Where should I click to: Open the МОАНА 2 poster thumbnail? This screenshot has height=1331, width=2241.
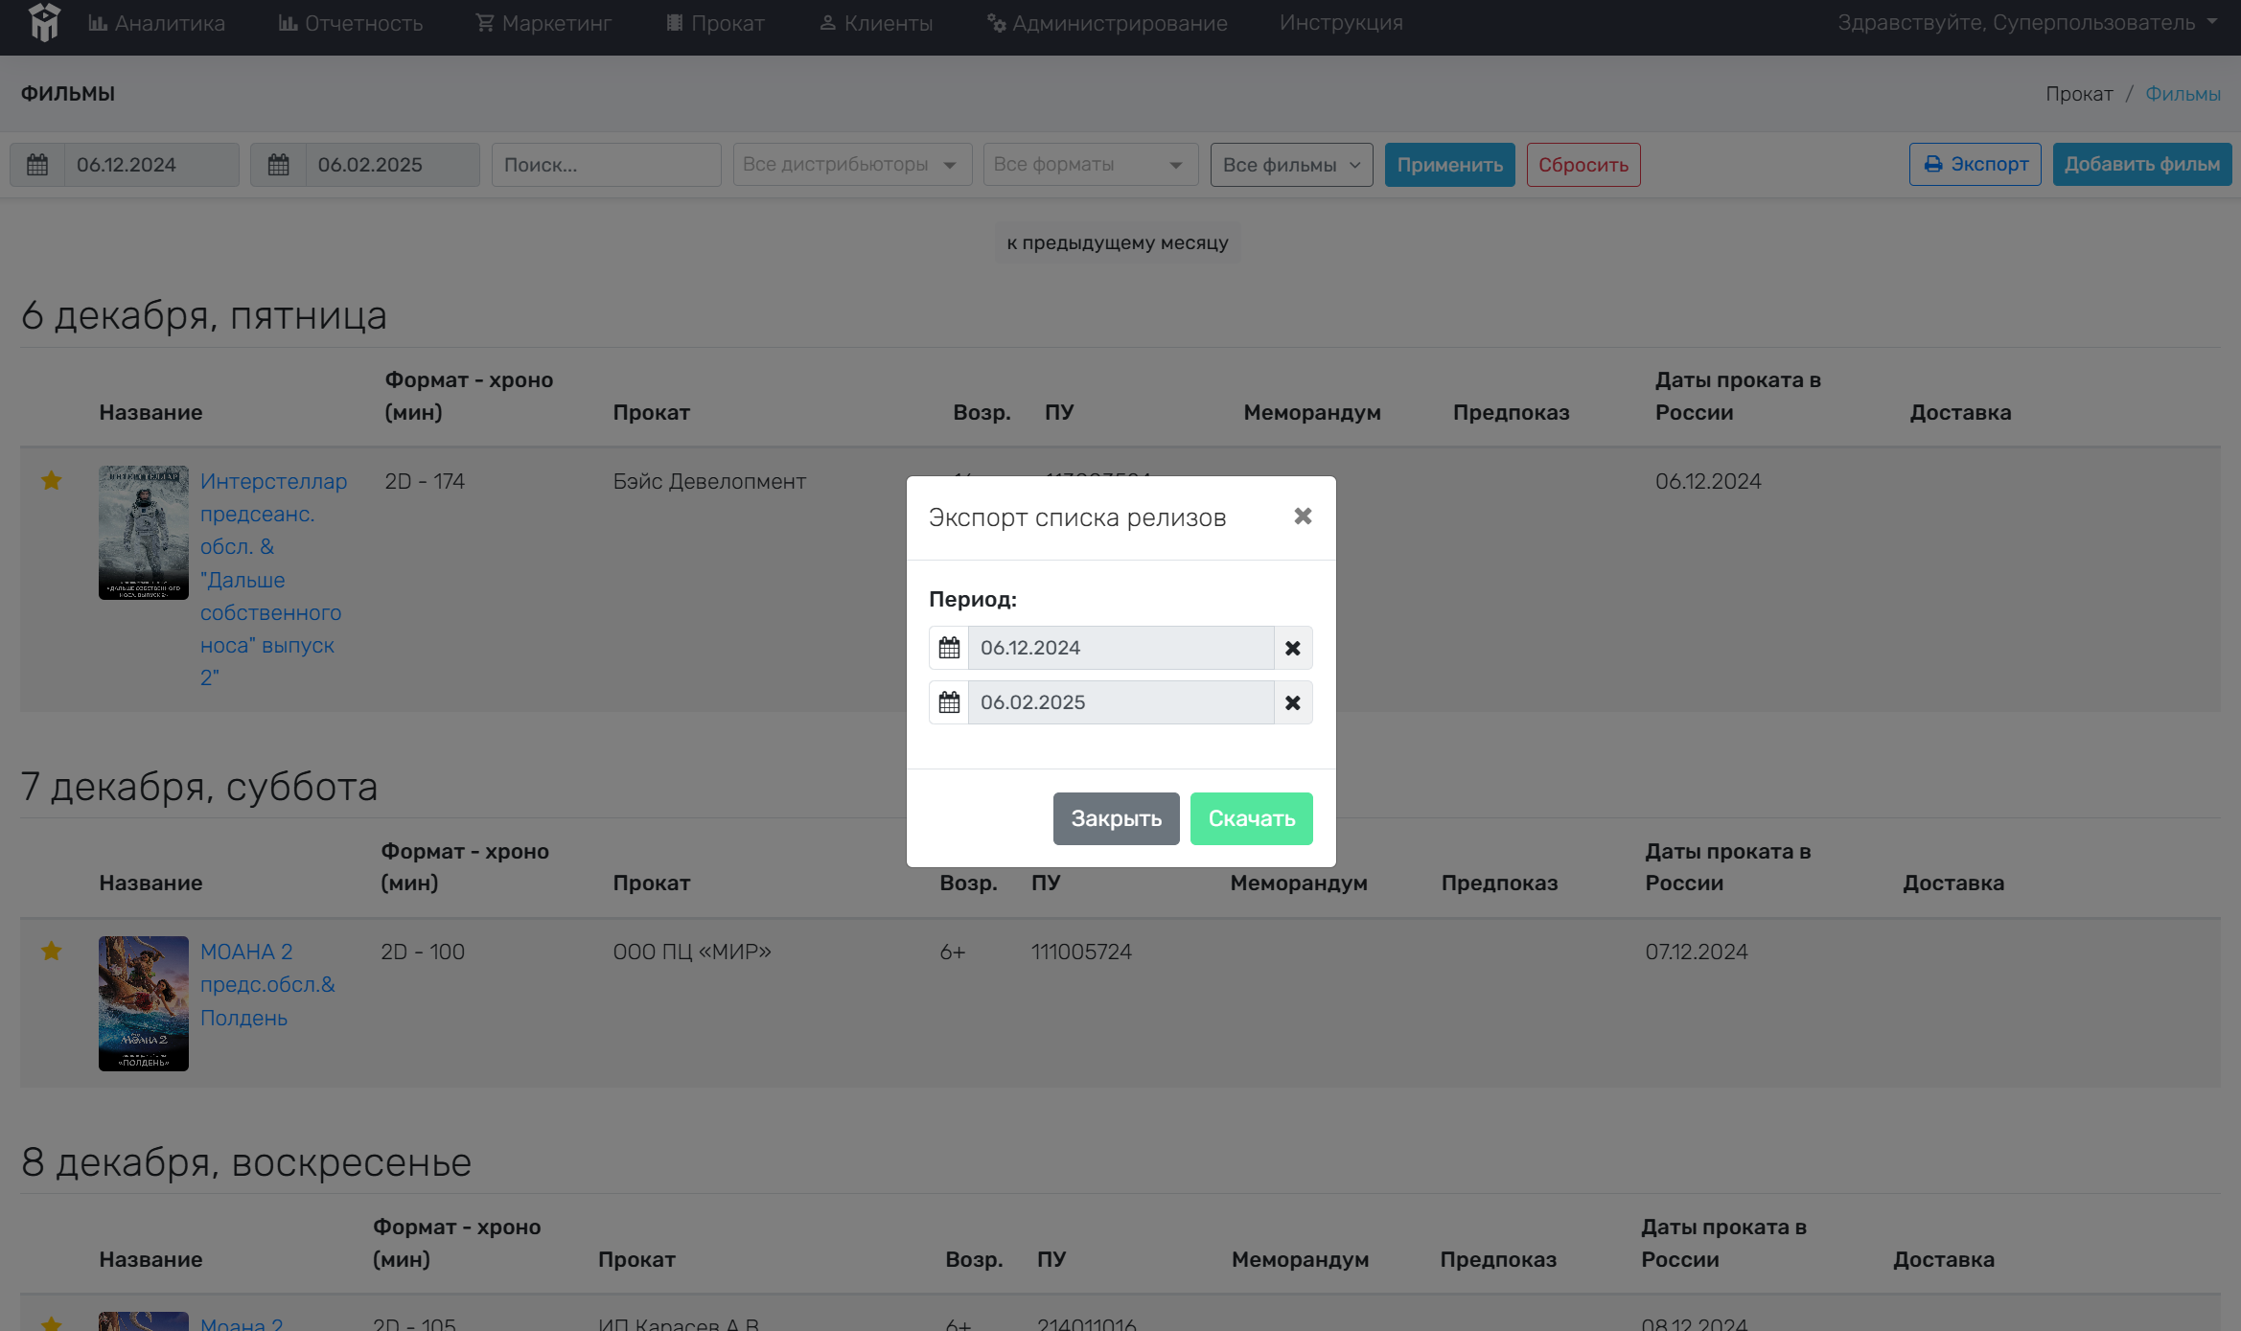pyautogui.click(x=144, y=1003)
